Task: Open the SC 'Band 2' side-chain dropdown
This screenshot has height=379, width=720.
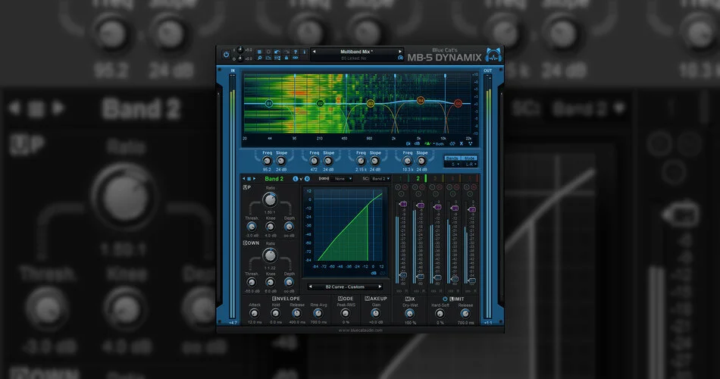Action: click(380, 179)
